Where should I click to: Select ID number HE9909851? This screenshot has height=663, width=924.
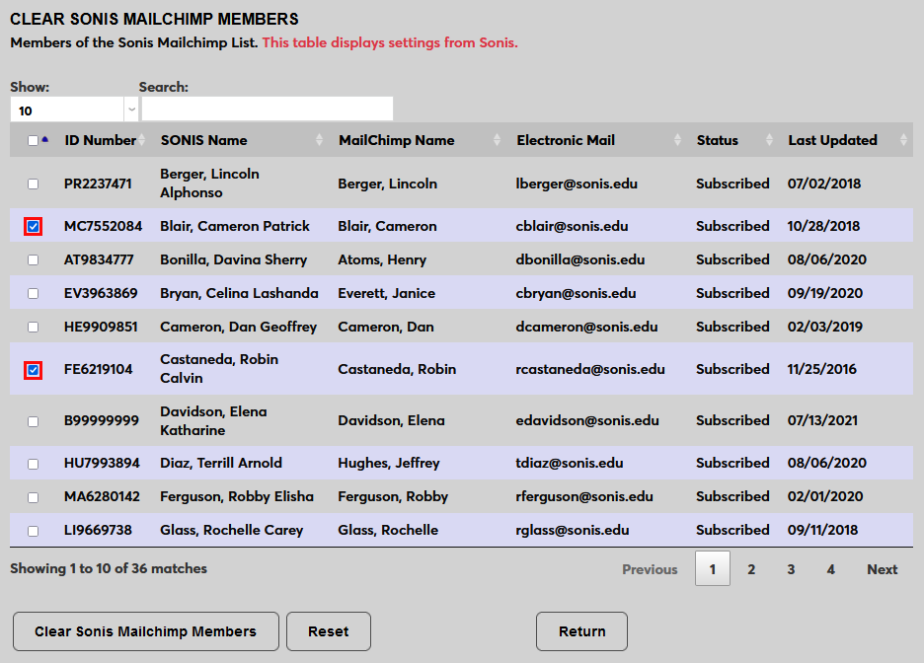coord(101,327)
